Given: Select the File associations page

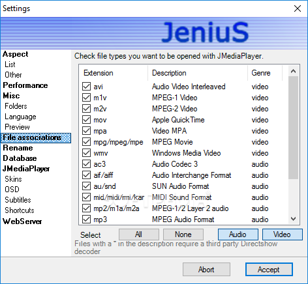Looking at the screenshot, I should (x=36, y=138).
